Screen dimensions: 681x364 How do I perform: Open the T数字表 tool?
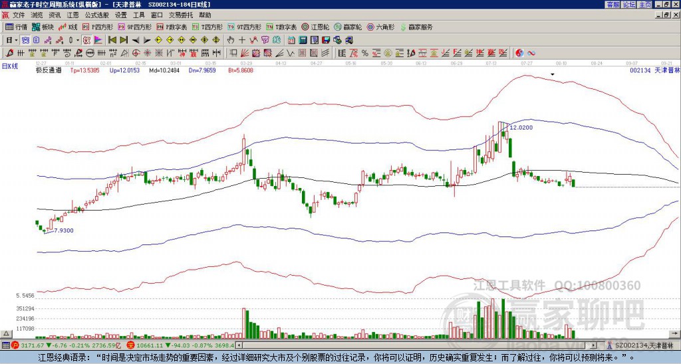281,27
